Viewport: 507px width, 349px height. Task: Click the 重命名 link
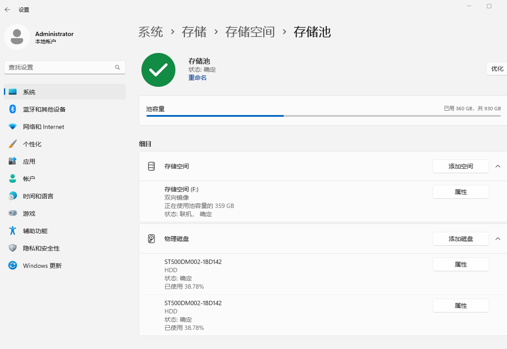(x=198, y=78)
